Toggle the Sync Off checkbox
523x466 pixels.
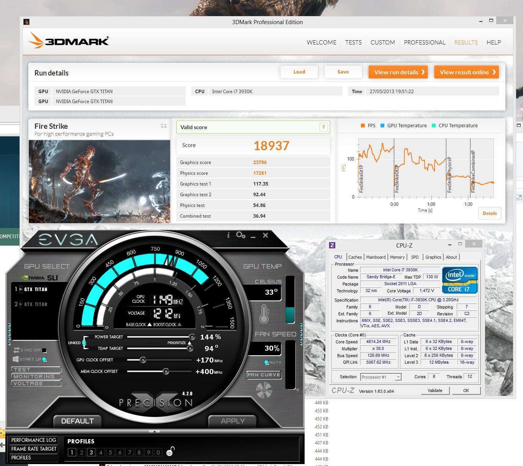(x=44, y=350)
